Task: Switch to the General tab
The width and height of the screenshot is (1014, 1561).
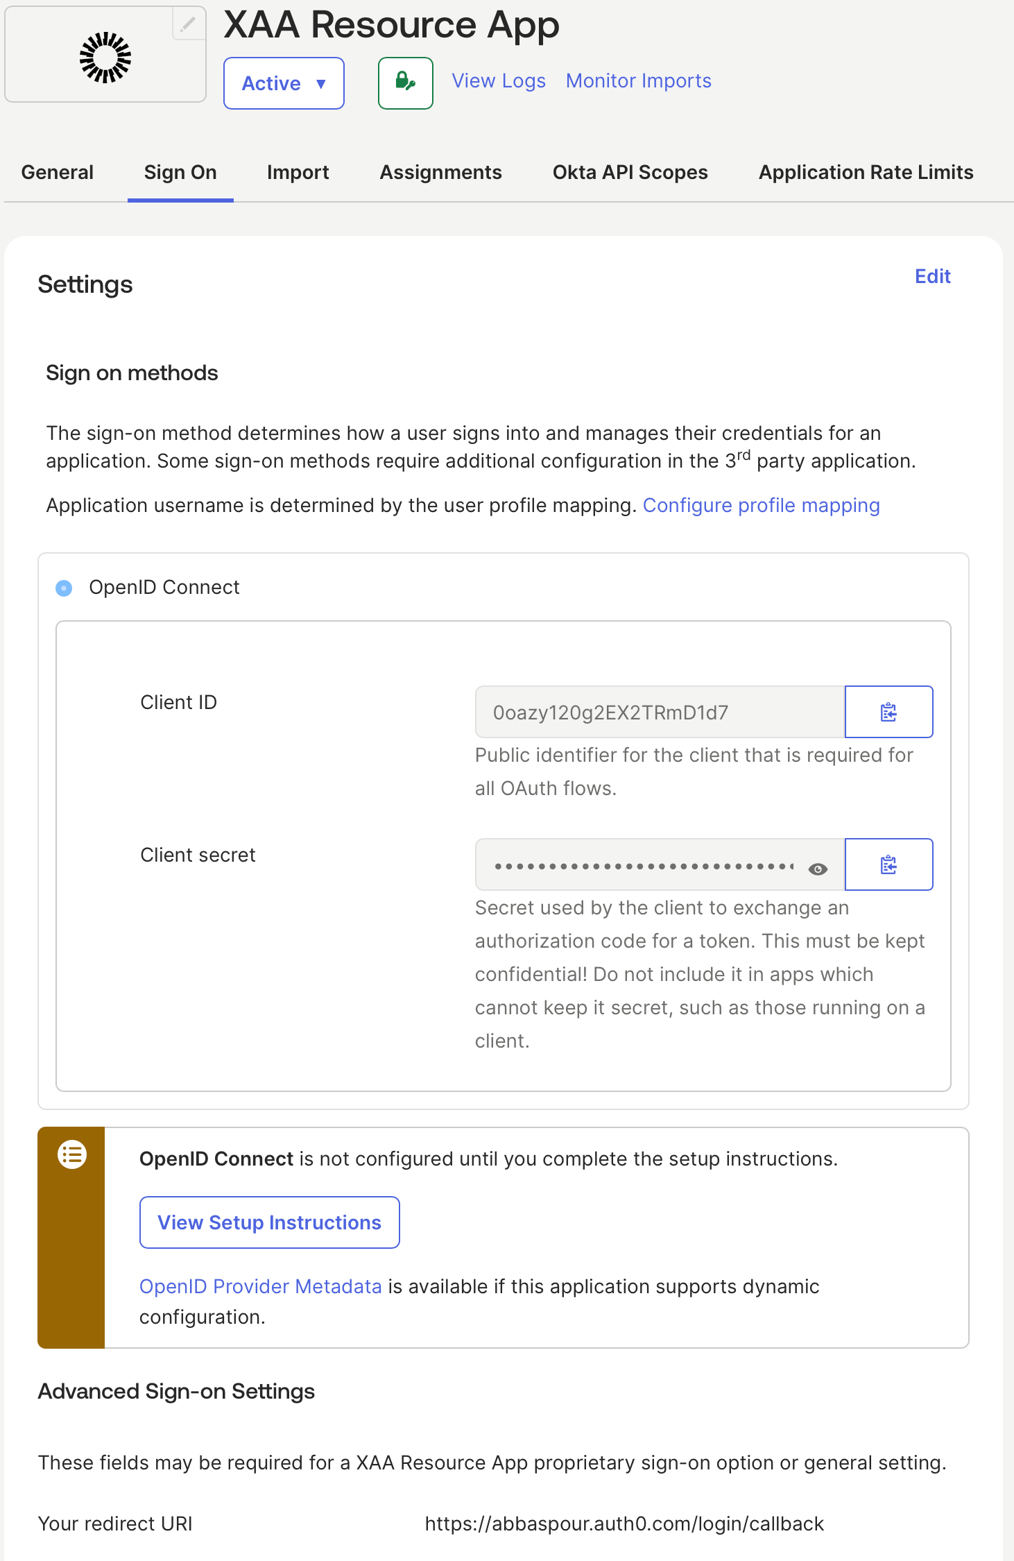Action: (58, 172)
